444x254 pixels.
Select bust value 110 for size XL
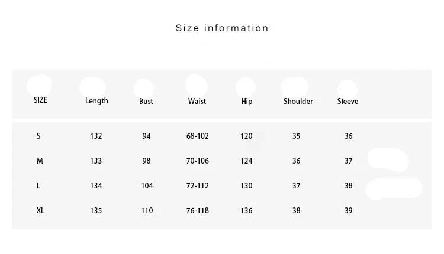click(147, 211)
